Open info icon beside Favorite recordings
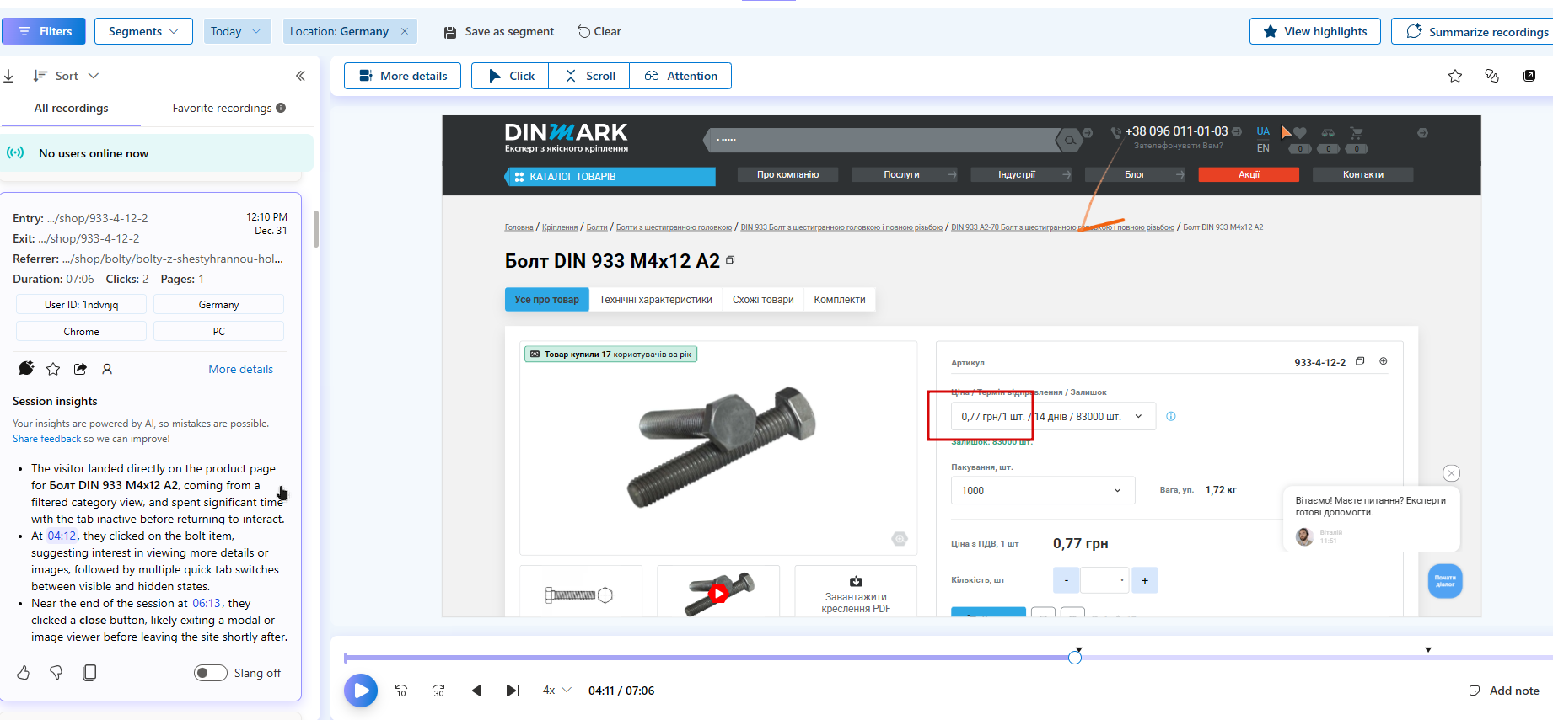Image resolution: width=1553 pixels, height=720 pixels. coord(281,108)
